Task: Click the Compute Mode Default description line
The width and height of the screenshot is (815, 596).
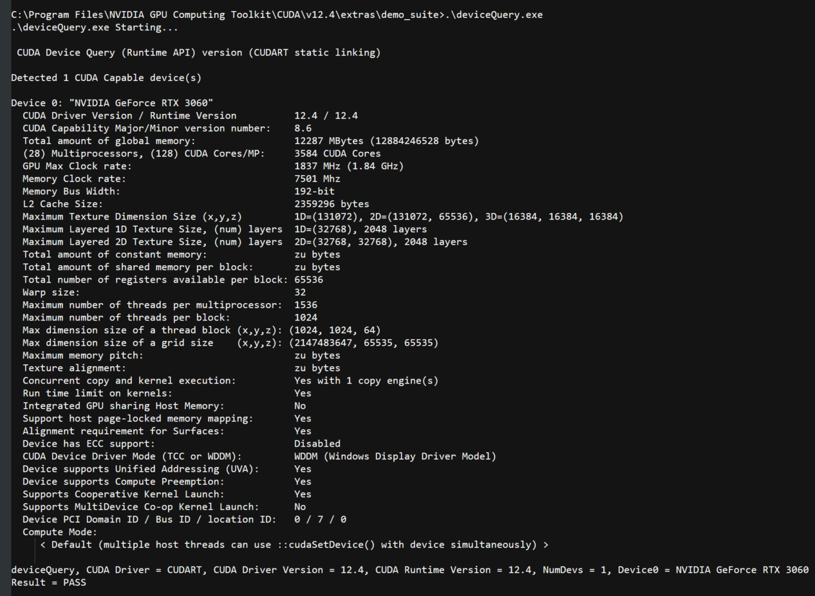Action: point(294,545)
